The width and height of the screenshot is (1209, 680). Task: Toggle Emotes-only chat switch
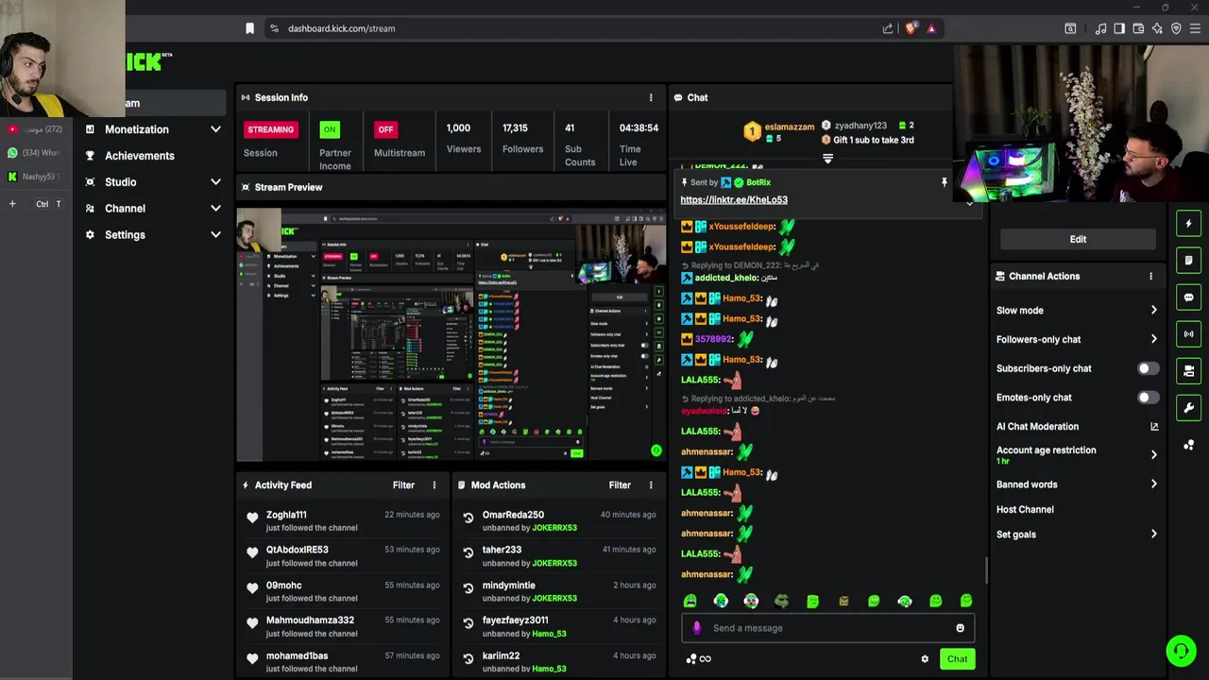(x=1148, y=398)
